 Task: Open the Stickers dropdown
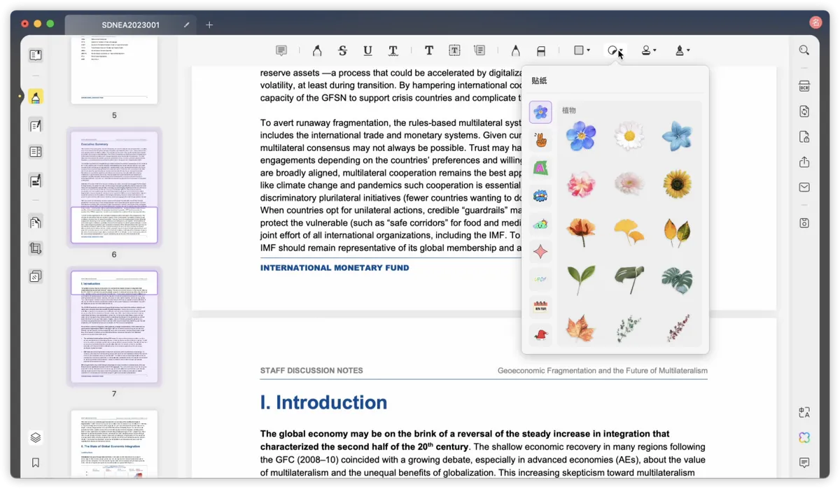click(x=615, y=50)
